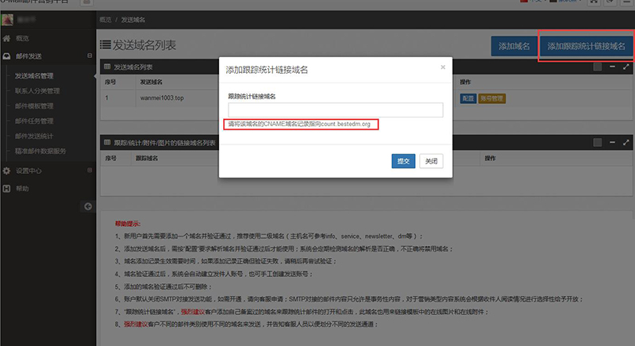
Task: Toggle the square box in 发送域名列表 header
Action: [598, 67]
